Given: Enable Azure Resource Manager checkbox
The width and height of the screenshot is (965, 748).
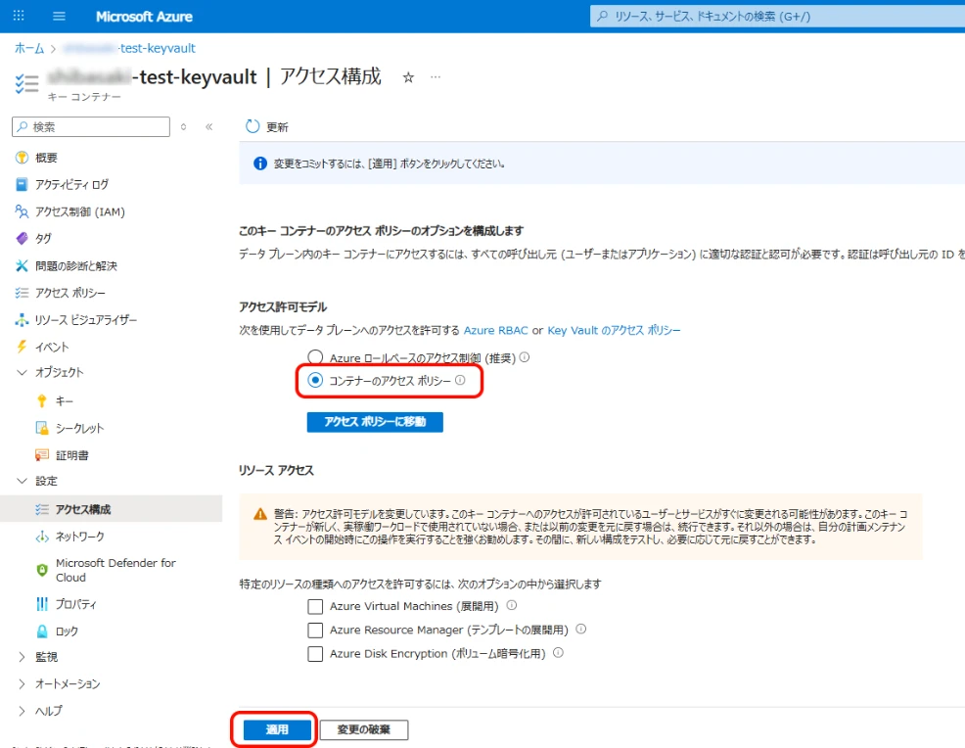Looking at the screenshot, I should (x=315, y=631).
